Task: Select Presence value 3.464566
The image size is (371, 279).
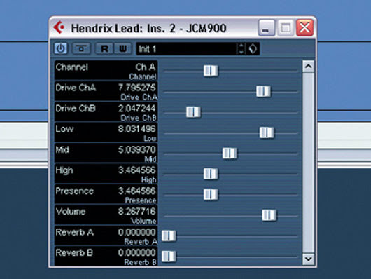Action: tap(136, 191)
